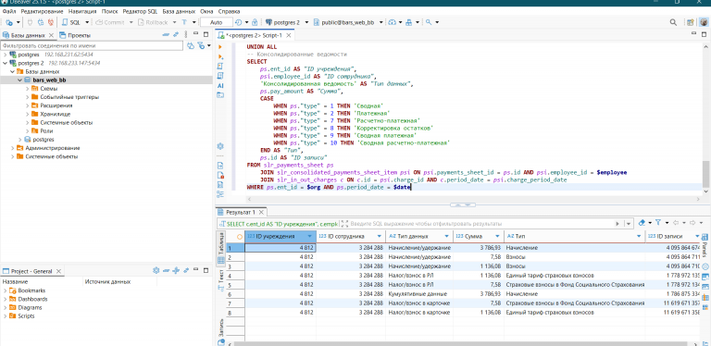Execute SQL query with the orange arrow

point(220,46)
